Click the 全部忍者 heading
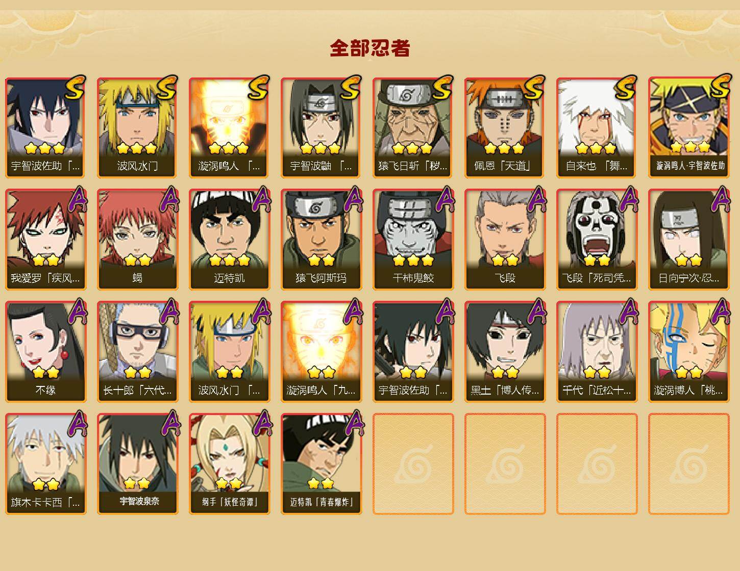 pos(370,48)
